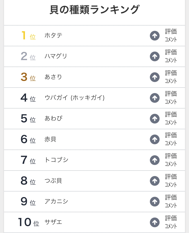
Task: Click the ウバガイ (ホッキガイ) entry name
Action: [74, 98]
